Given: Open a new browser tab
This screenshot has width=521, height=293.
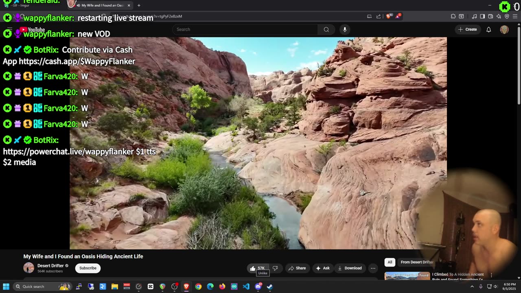Looking at the screenshot, I should [x=139, y=5].
